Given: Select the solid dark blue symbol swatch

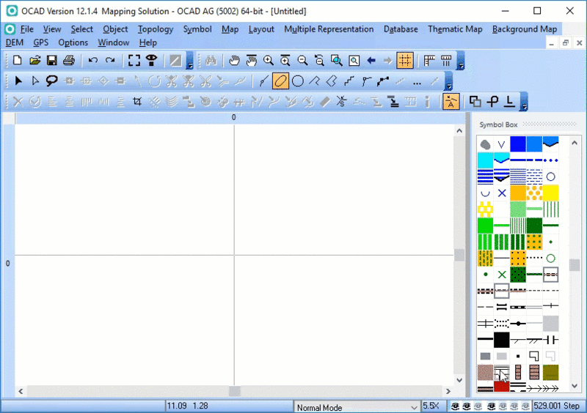Looking at the screenshot, I should click(x=518, y=144).
